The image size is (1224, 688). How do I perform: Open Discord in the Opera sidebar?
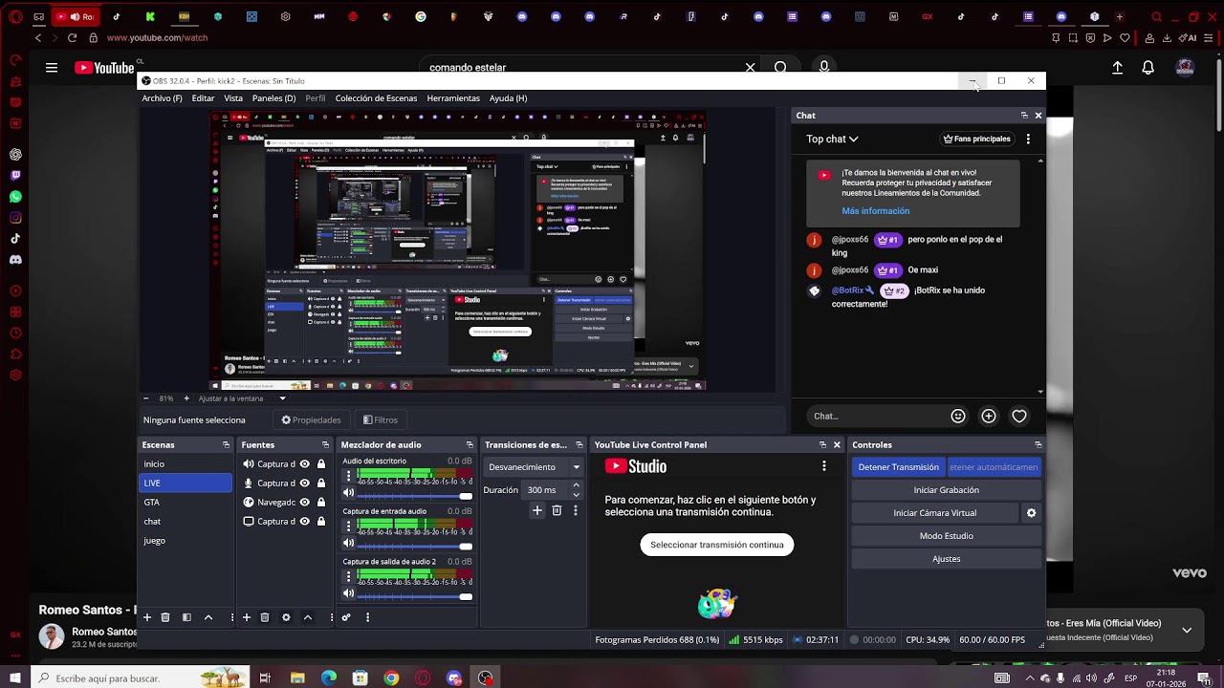pyautogui.click(x=15, y=259)
